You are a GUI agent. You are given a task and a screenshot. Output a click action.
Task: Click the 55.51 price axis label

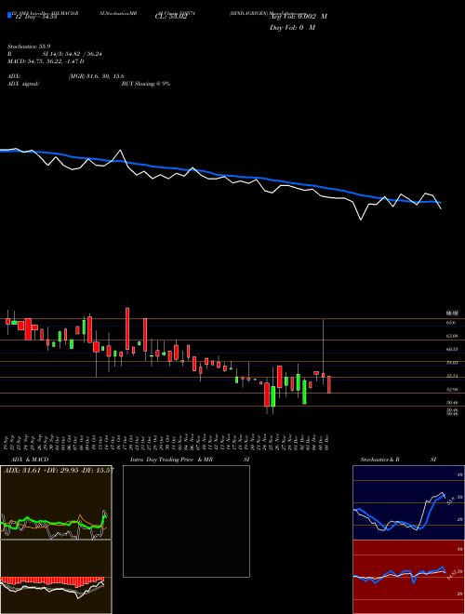click(x=452, y=376)
